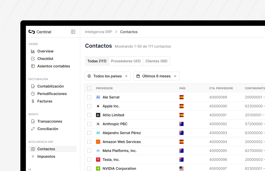The width and height of the screenshot is (265, 171).
Task: Open Periodificaciones in the sidebar
Action: tap(53, 93)
